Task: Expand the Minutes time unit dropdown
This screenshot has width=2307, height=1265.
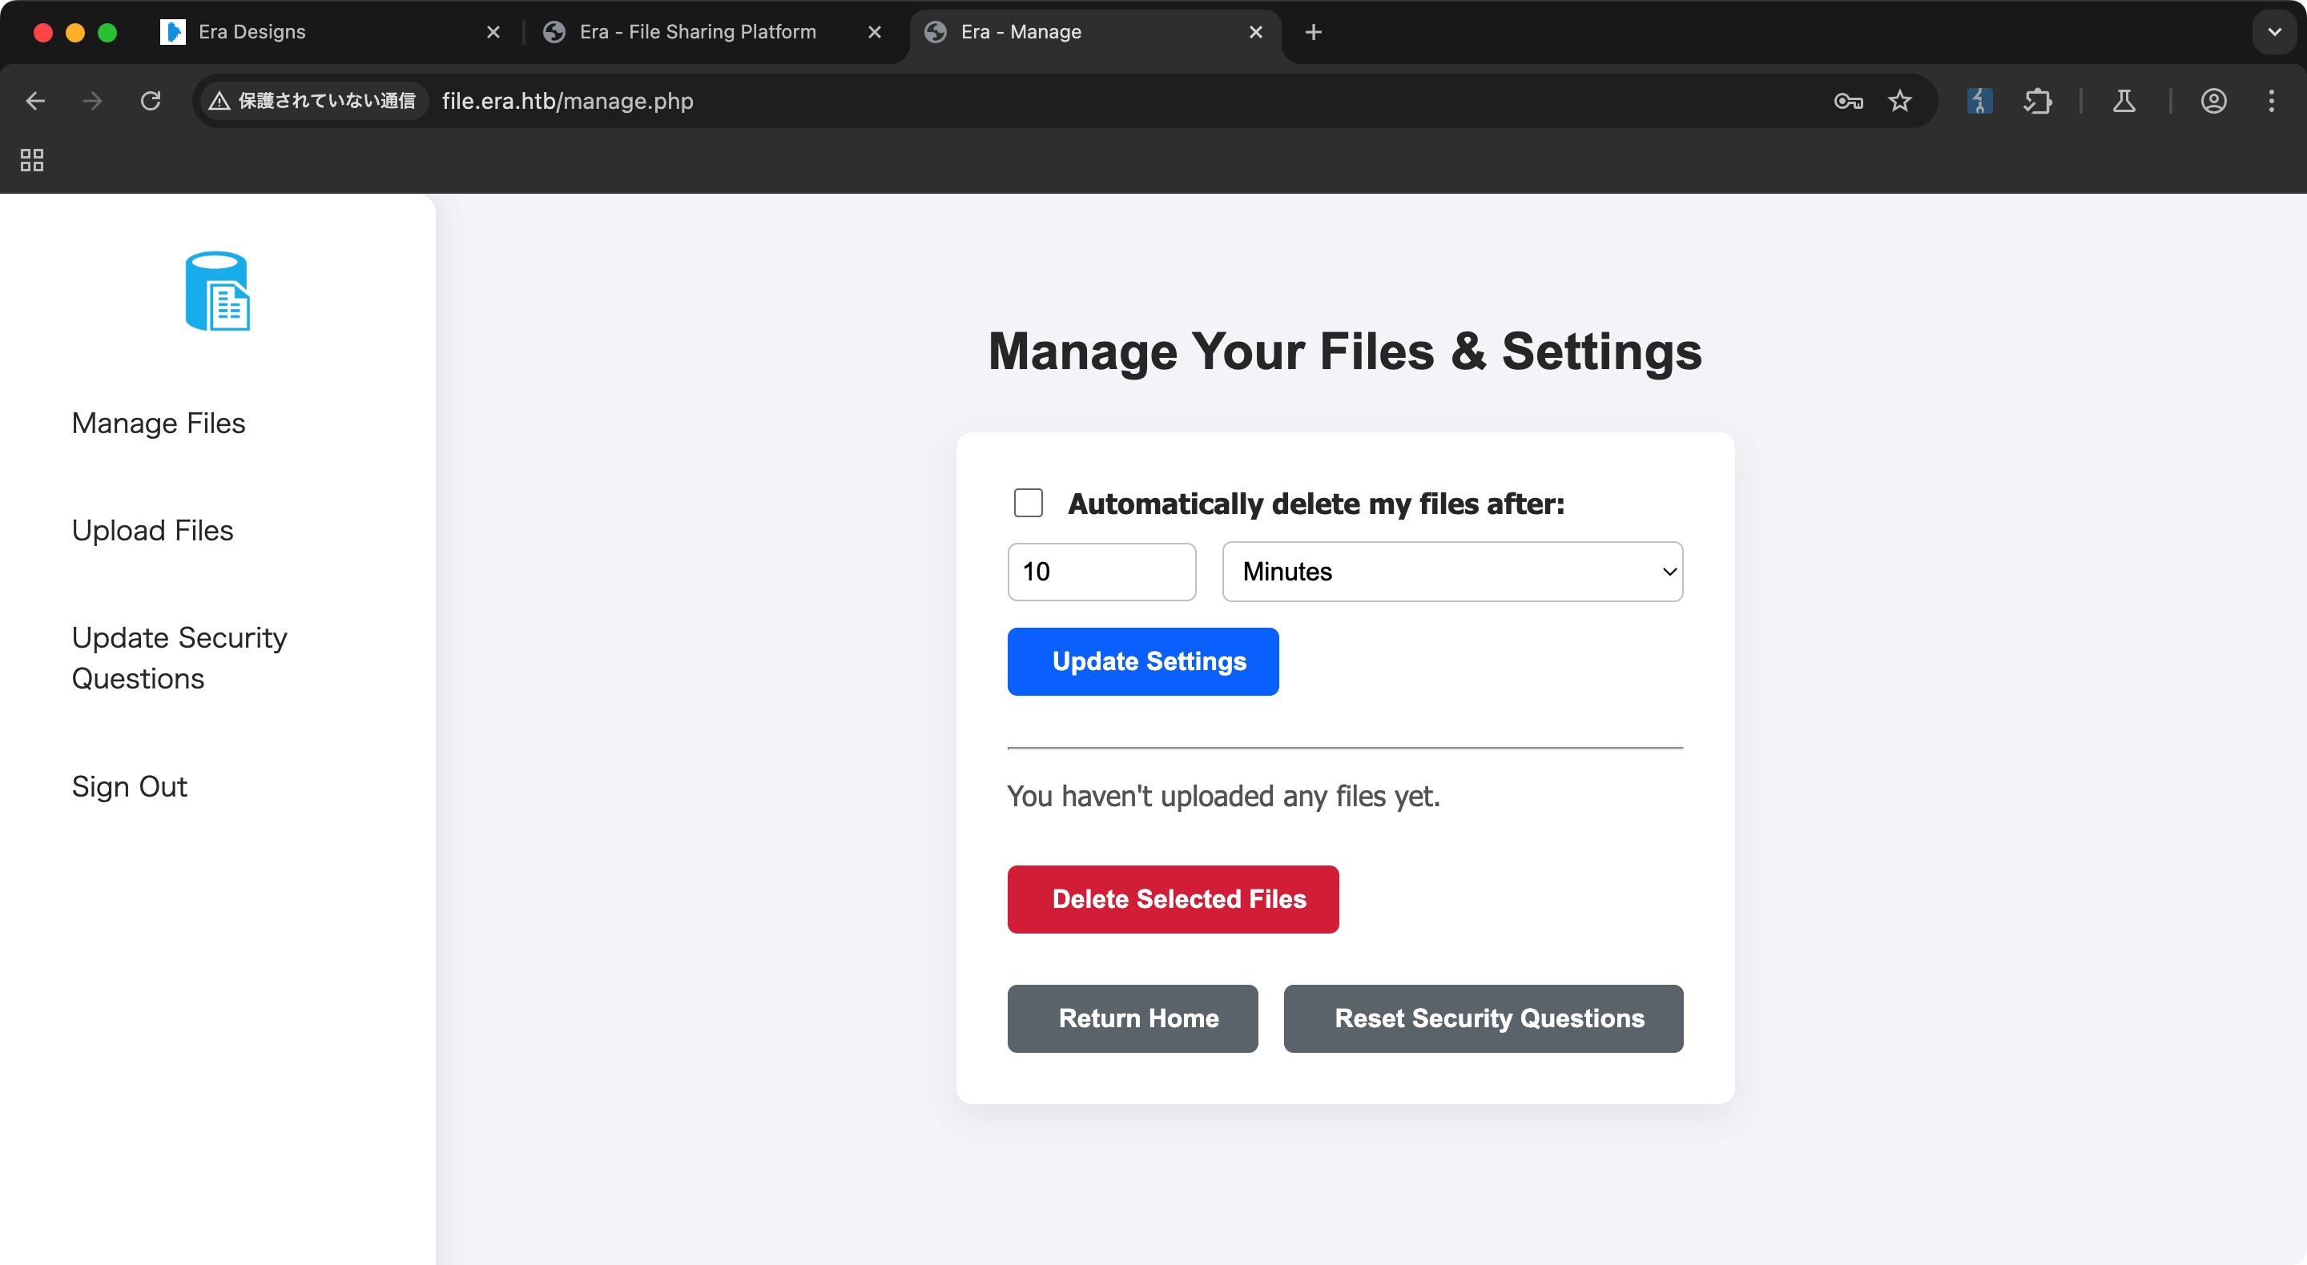Action: pos(1451,571)
